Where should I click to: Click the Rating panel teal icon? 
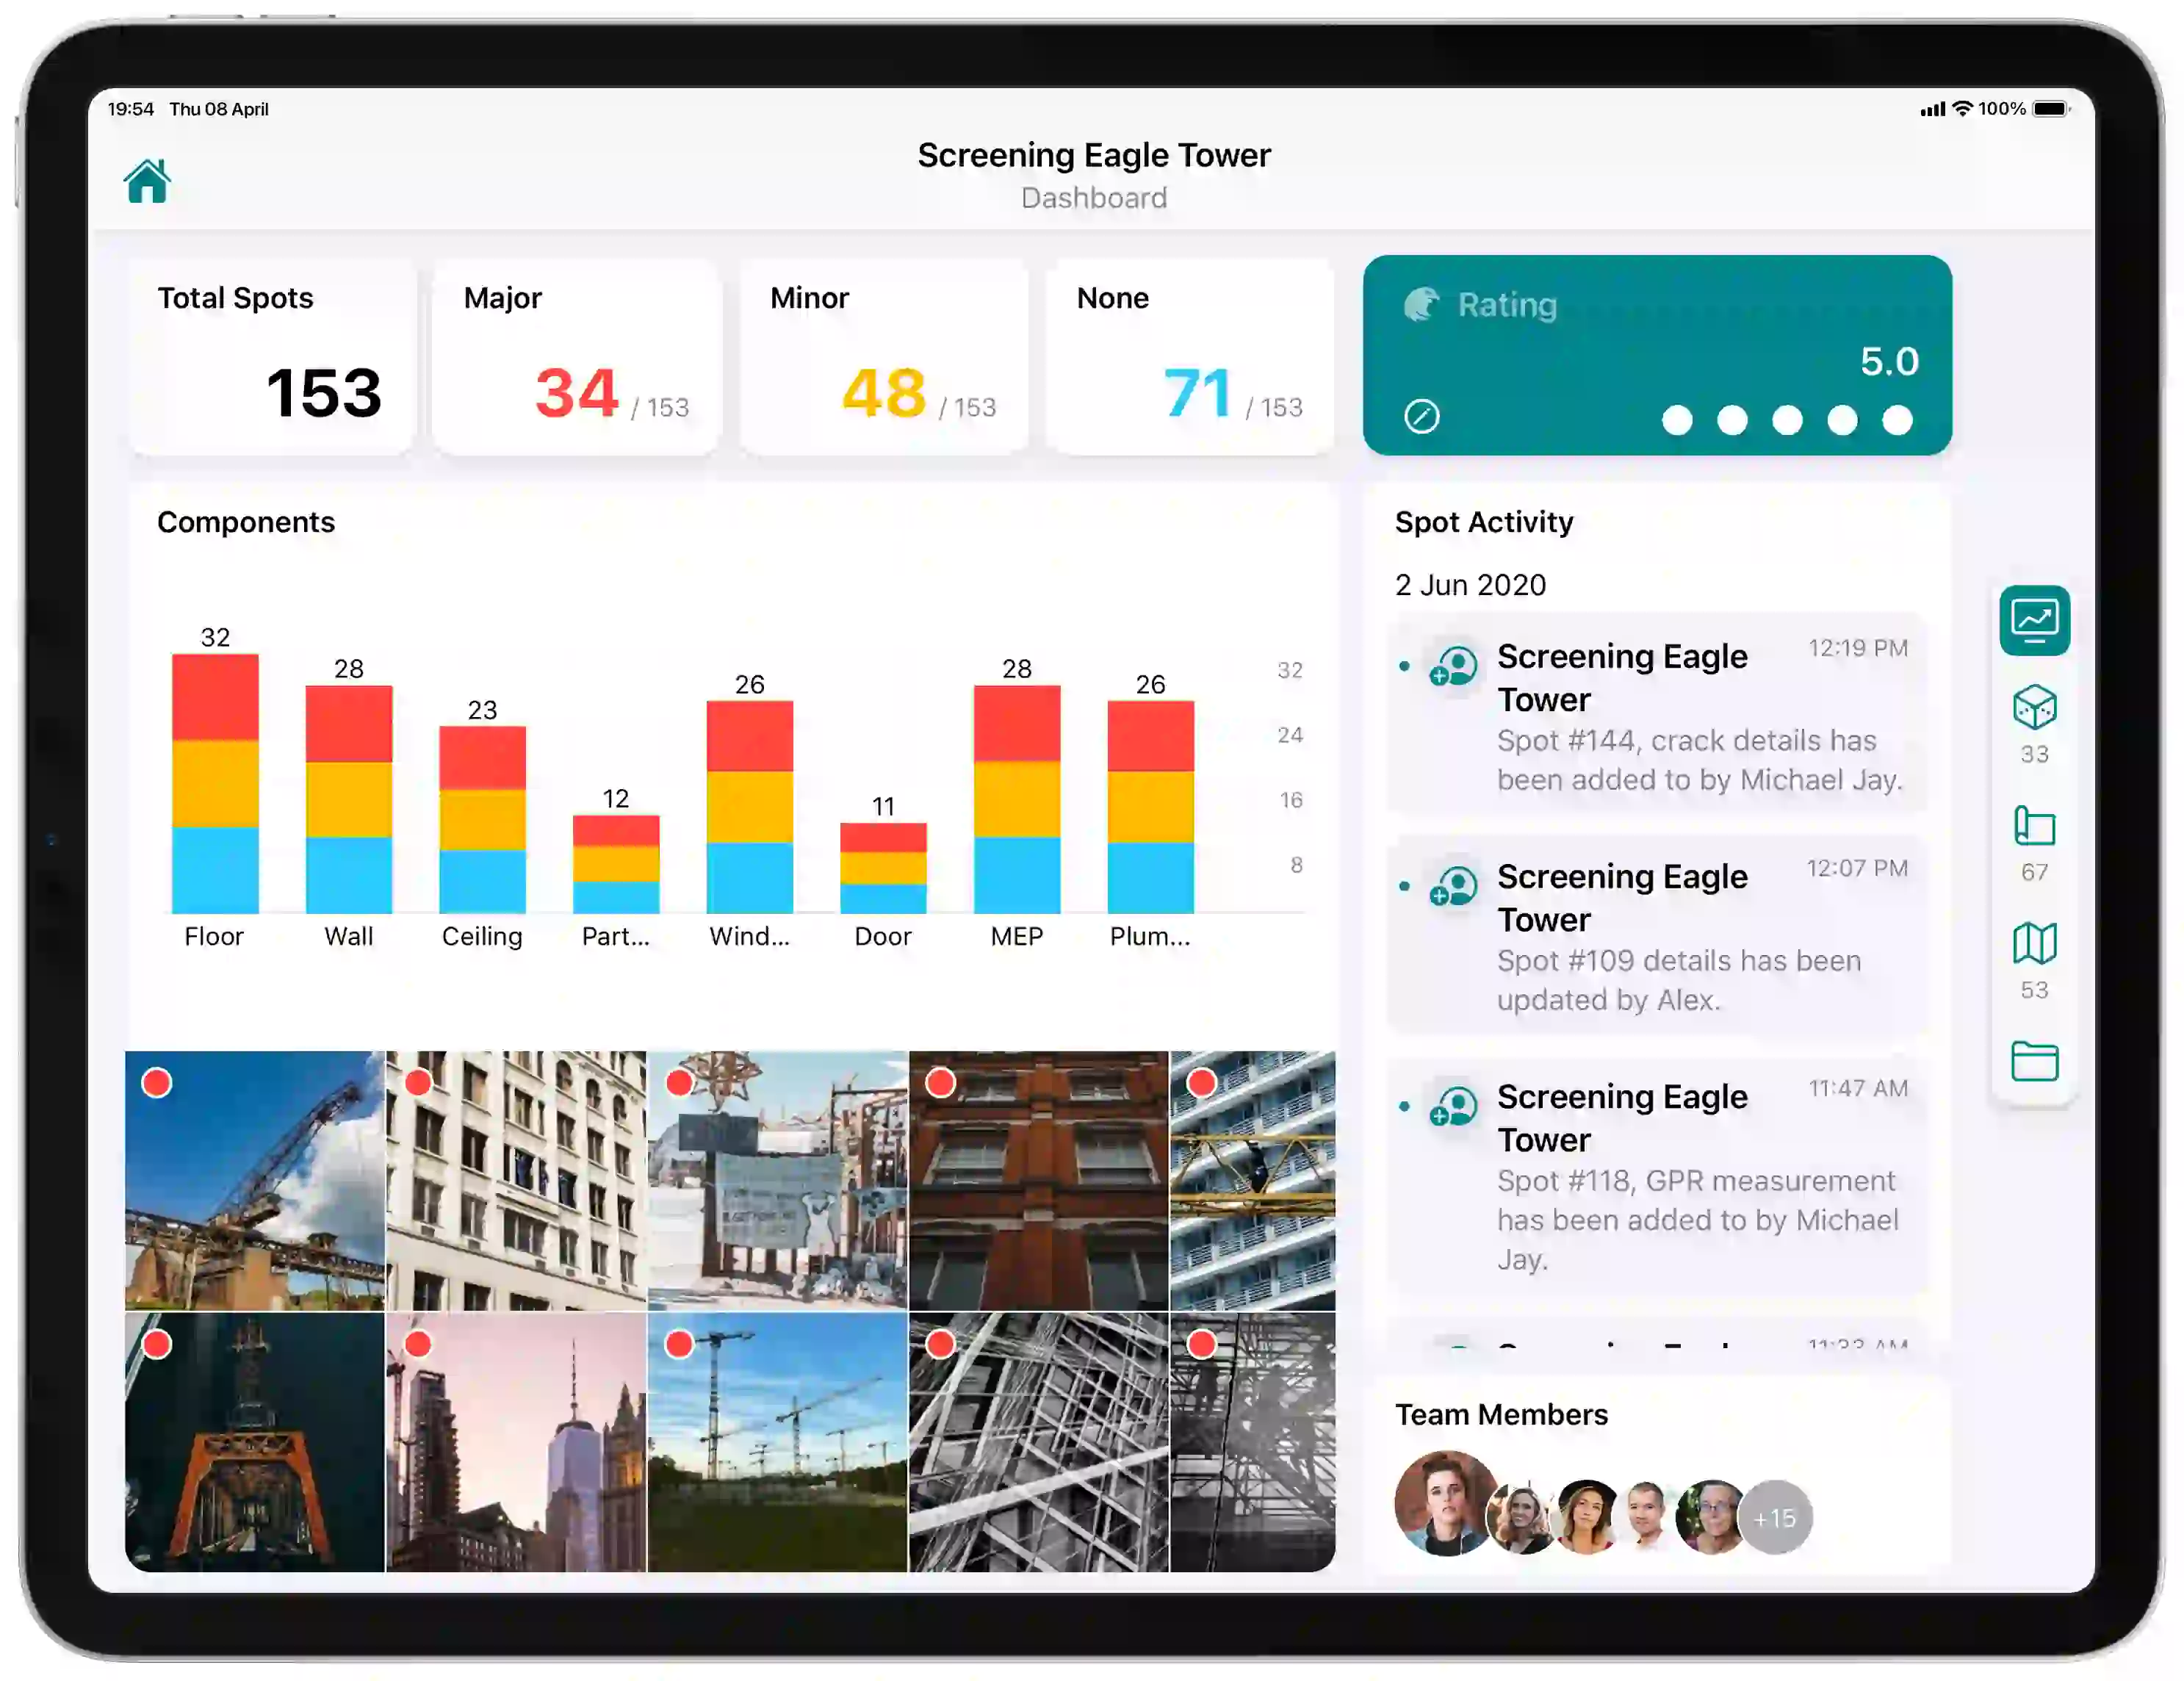tap(1423, 302)
